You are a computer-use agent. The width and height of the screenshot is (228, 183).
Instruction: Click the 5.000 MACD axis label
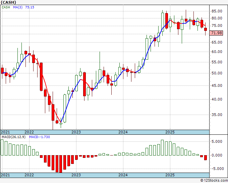[x=217, y=141]
